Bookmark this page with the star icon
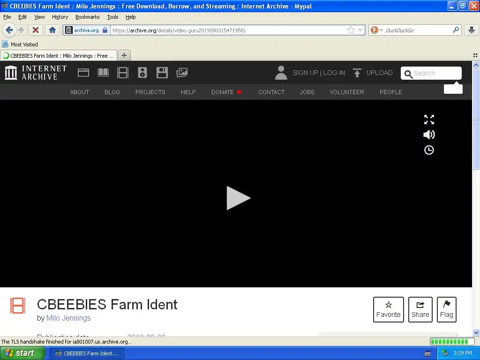Viewport: 480px width, 360px height. pyautogui.click(x=351, y=30)
